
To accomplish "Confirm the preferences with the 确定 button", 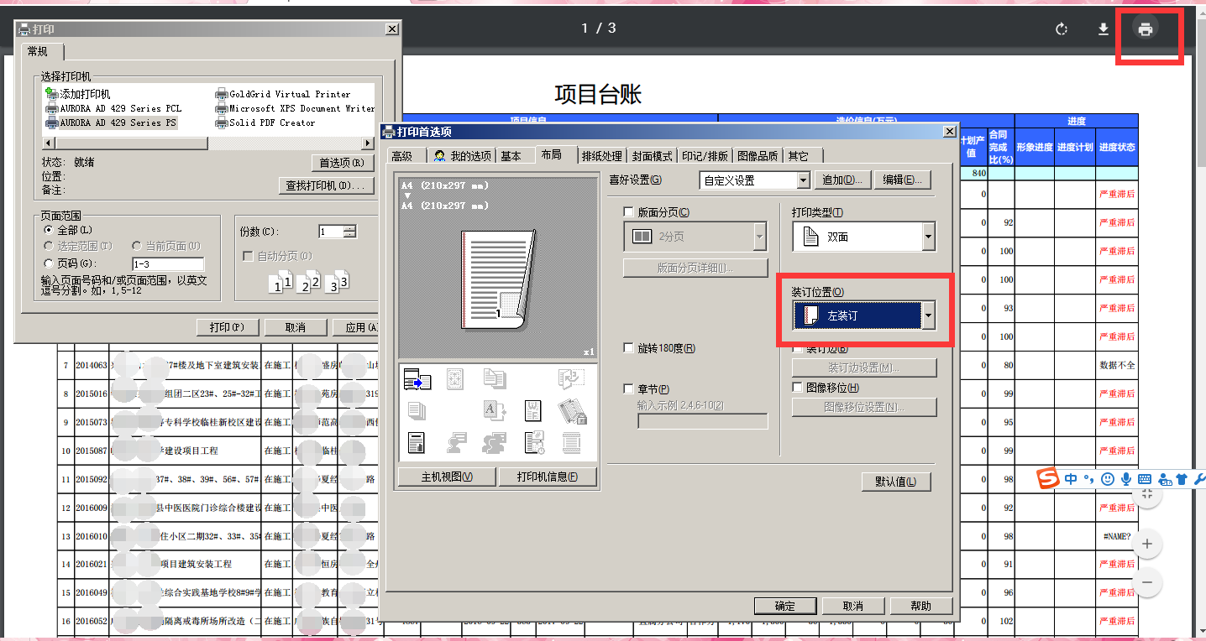I will (x=784, y=606).
